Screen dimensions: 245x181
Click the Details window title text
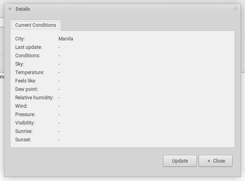23,9
